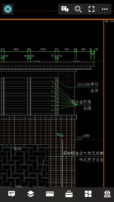Tap the view mode eye icon
Screen dimensions: 114x202
[107, 194]
